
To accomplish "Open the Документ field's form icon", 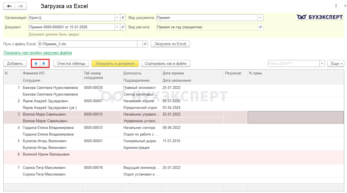I will pyautogui.click(x=123, y=27).
